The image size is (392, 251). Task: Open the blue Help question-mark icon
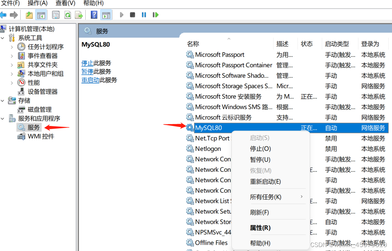tap(94, 15)
